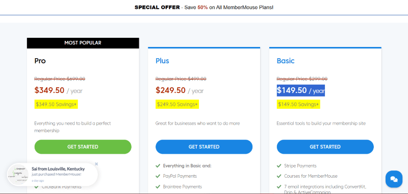Click the highlighted $149.50 / year price
The image size is (408, 194).
(x=300, y=90)
